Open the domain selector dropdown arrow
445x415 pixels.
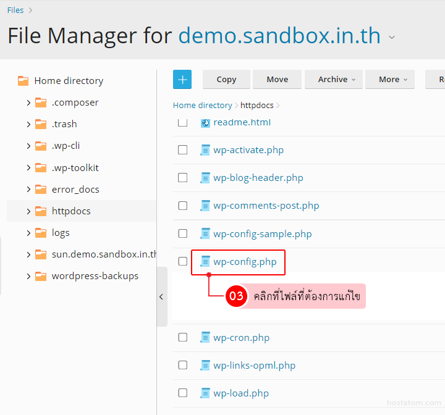pyautogui.click(x=392, y=37)
